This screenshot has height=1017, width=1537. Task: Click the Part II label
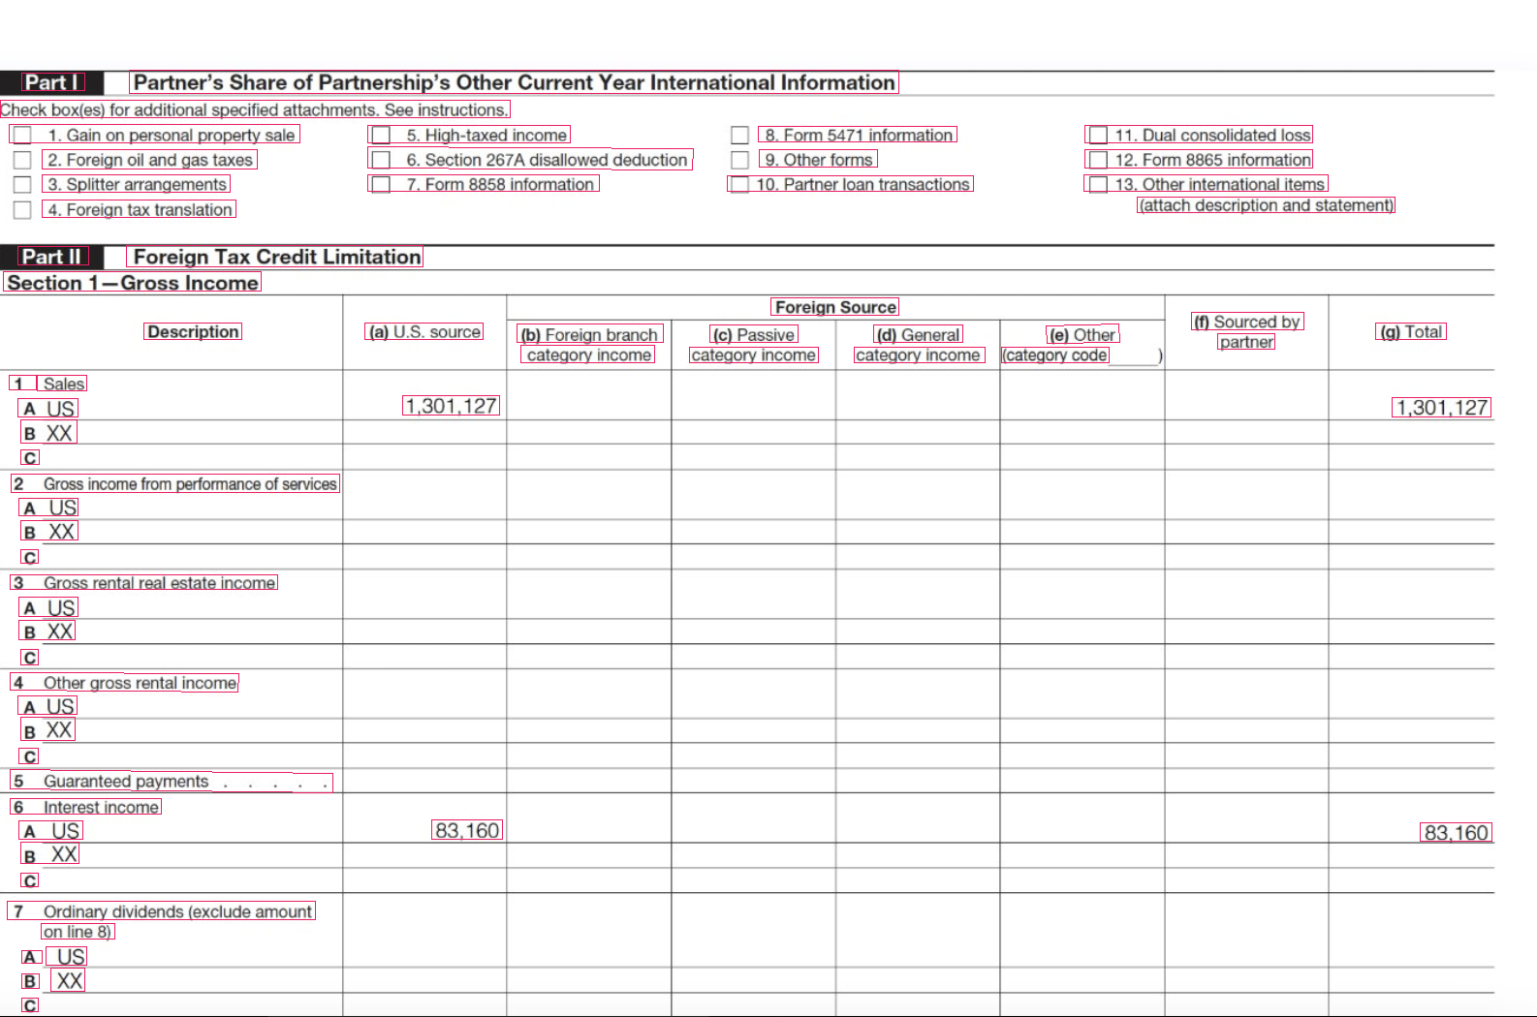point(53,257)
